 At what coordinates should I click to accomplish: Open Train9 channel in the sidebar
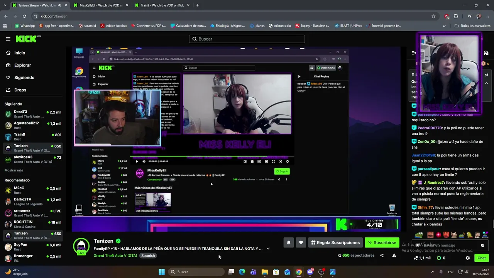point(33,136)
